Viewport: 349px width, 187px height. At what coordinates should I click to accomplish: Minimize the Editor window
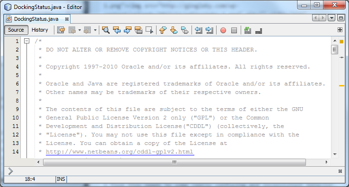coord(304,5)
